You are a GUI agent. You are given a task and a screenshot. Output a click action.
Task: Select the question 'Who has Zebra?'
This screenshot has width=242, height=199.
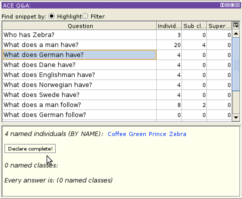(x=80, y=35)
